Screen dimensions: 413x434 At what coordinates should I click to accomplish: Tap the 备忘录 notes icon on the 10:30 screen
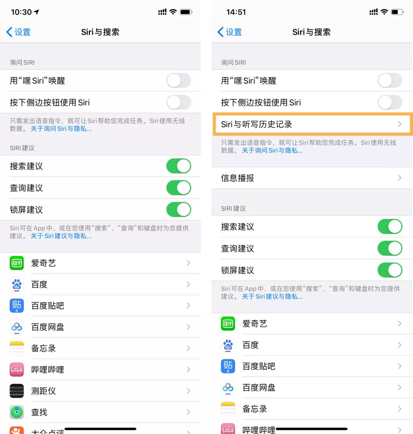16,348
